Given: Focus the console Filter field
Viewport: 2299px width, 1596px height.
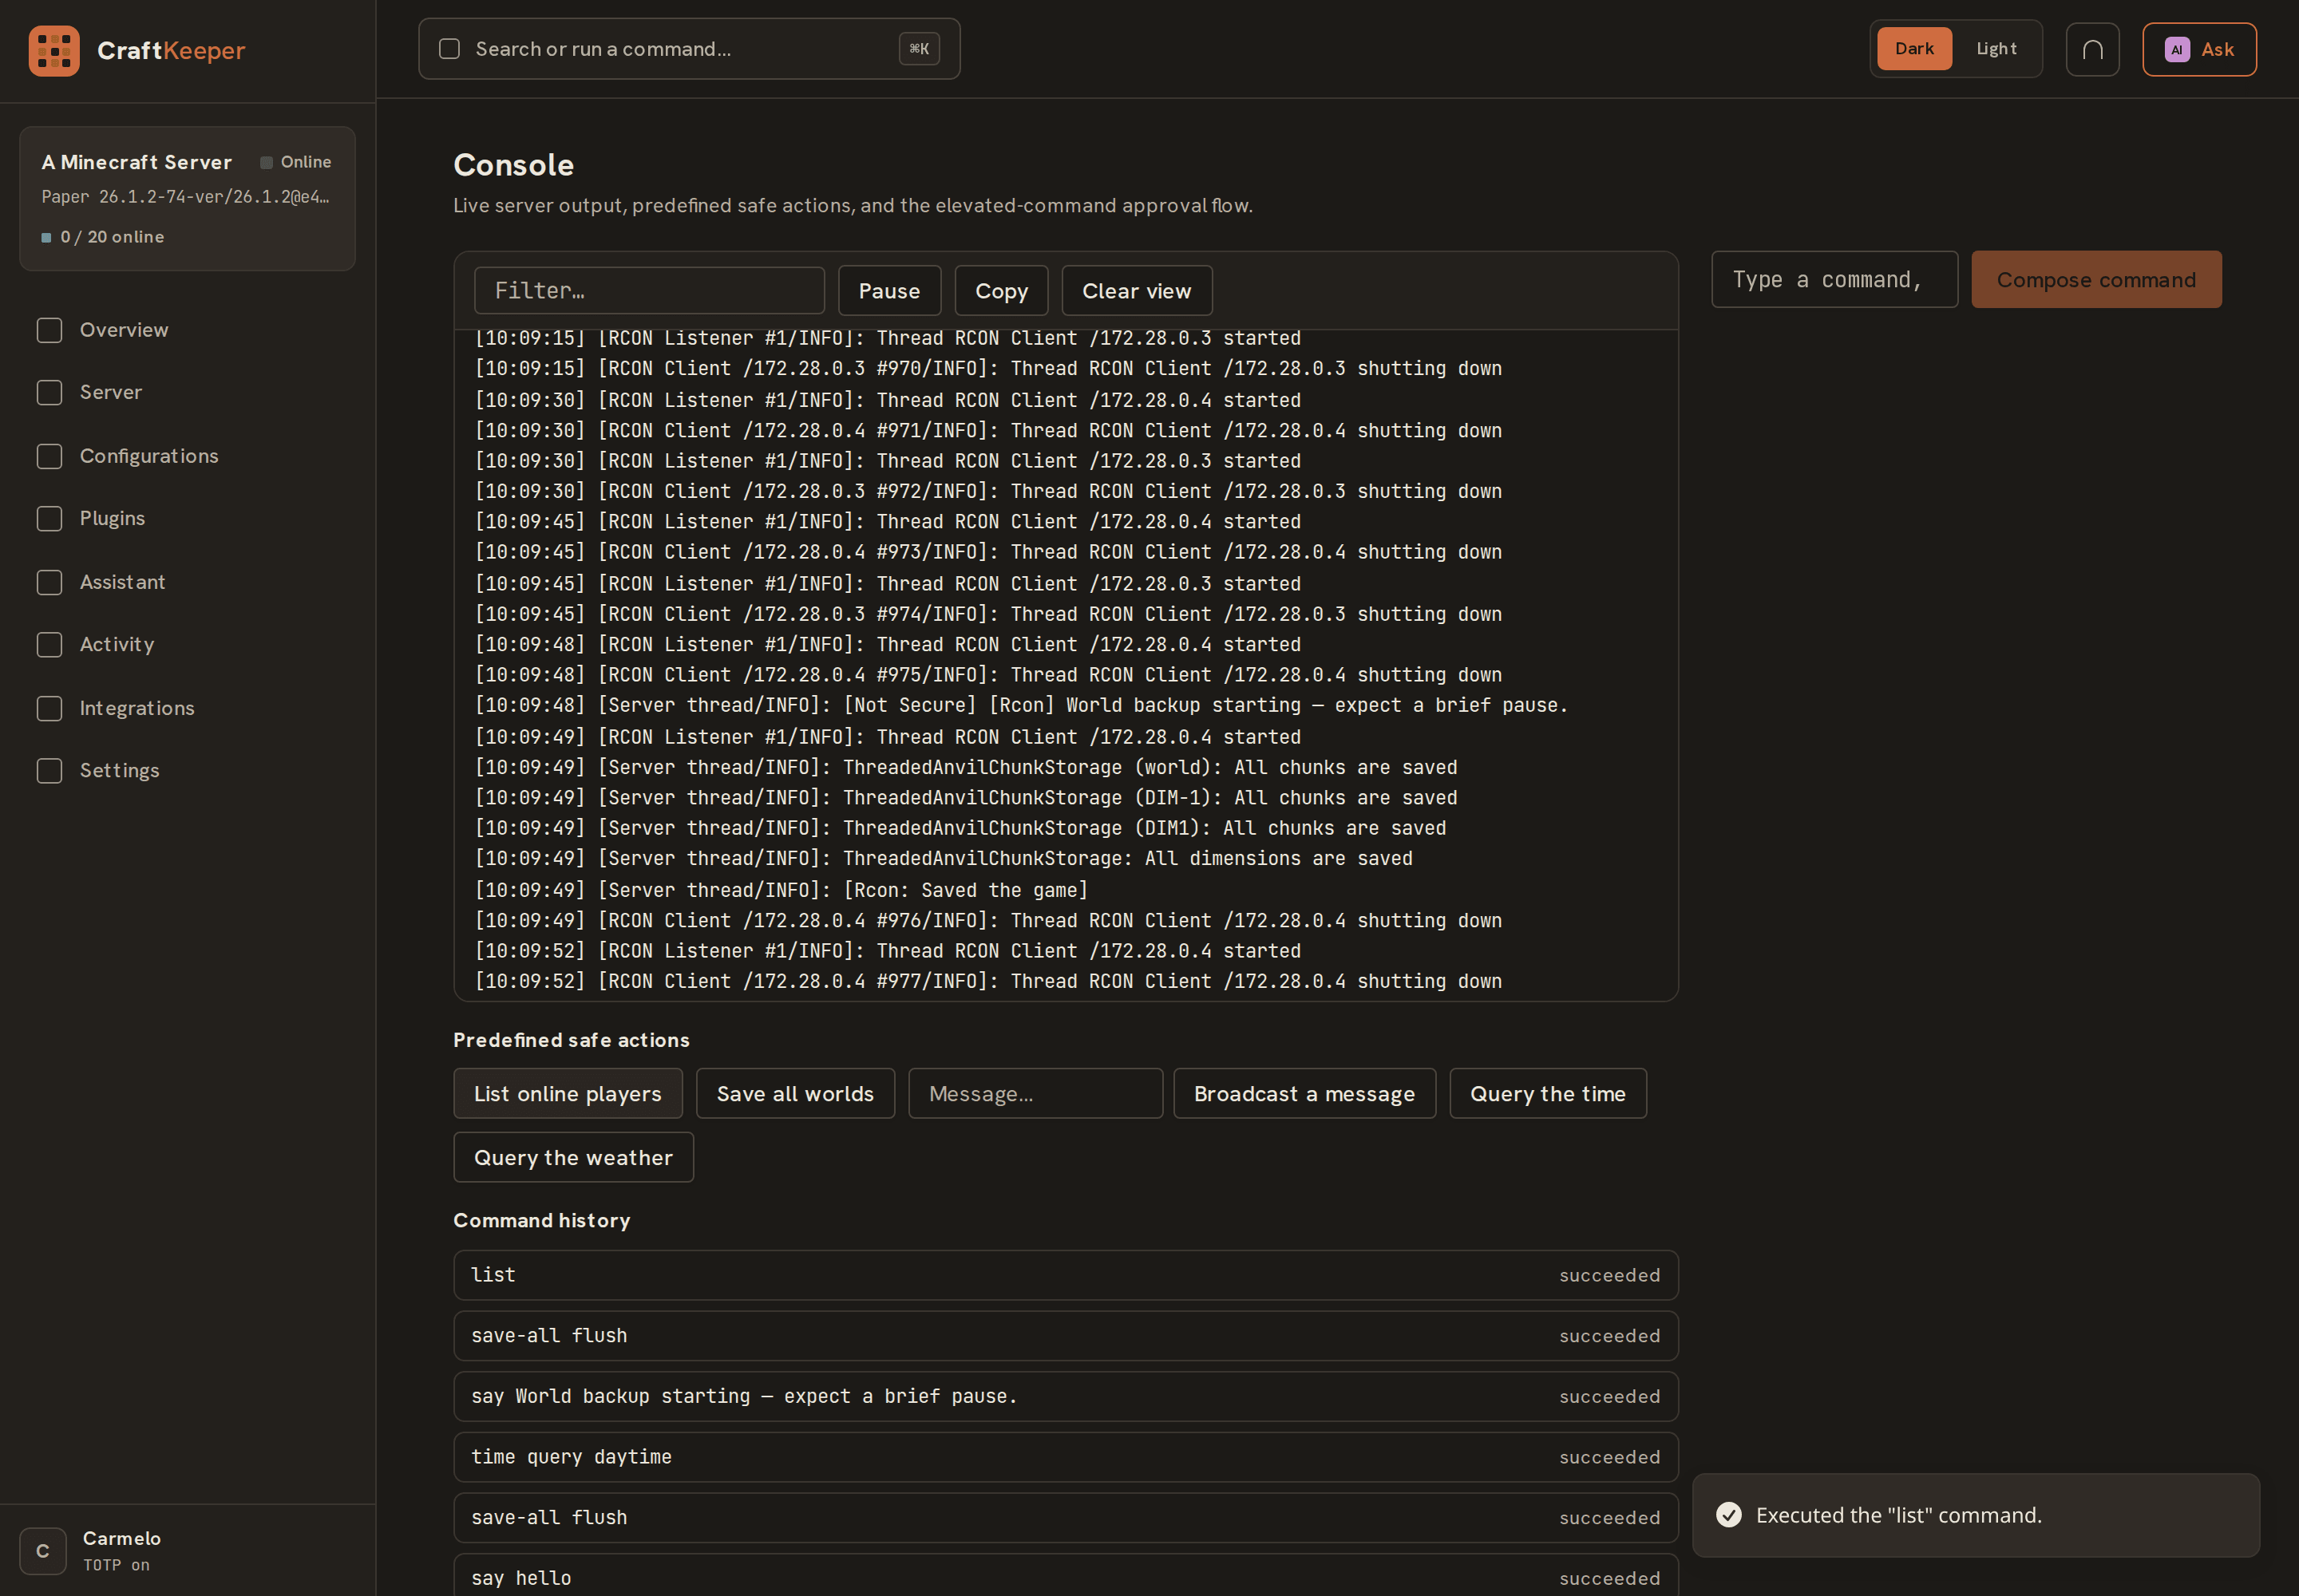Looking at the screenshot, I should (649, 291).
